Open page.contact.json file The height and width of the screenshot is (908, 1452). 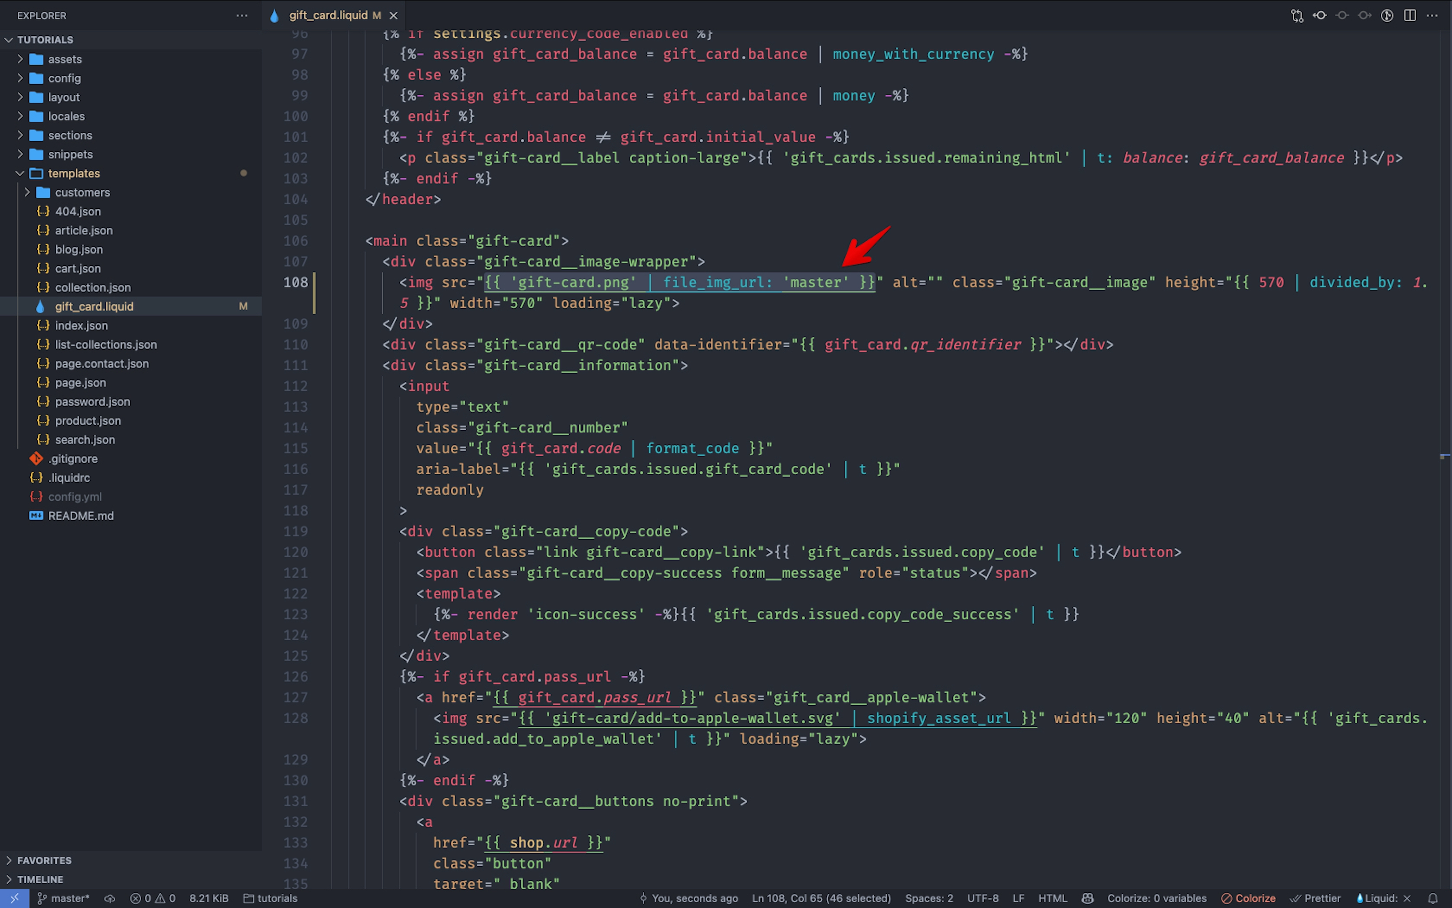coord(131,363)
